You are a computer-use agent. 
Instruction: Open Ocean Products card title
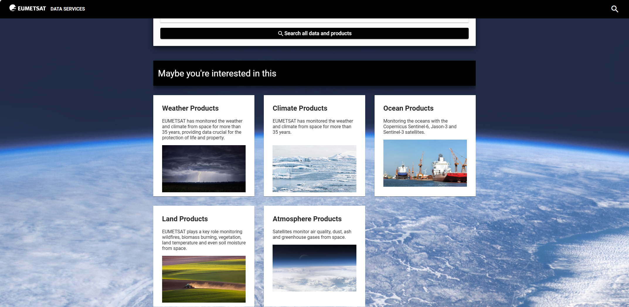pos(408,108)
